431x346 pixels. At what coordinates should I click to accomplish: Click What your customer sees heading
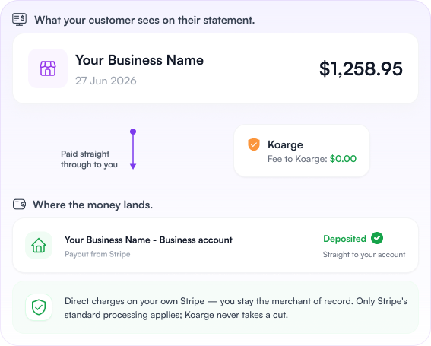point(144,20)
